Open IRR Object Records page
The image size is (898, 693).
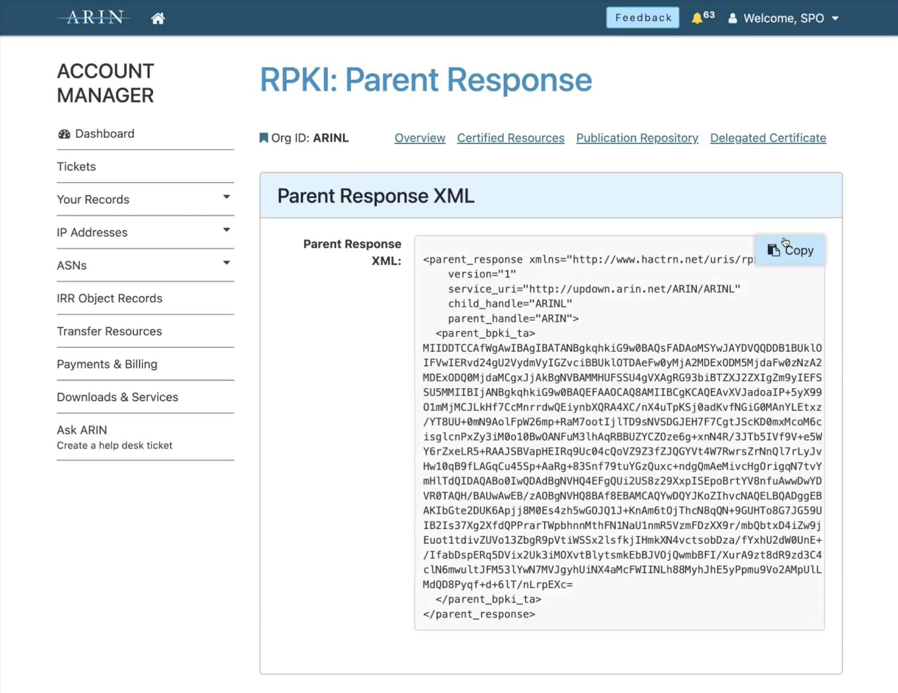pos(109,298)
